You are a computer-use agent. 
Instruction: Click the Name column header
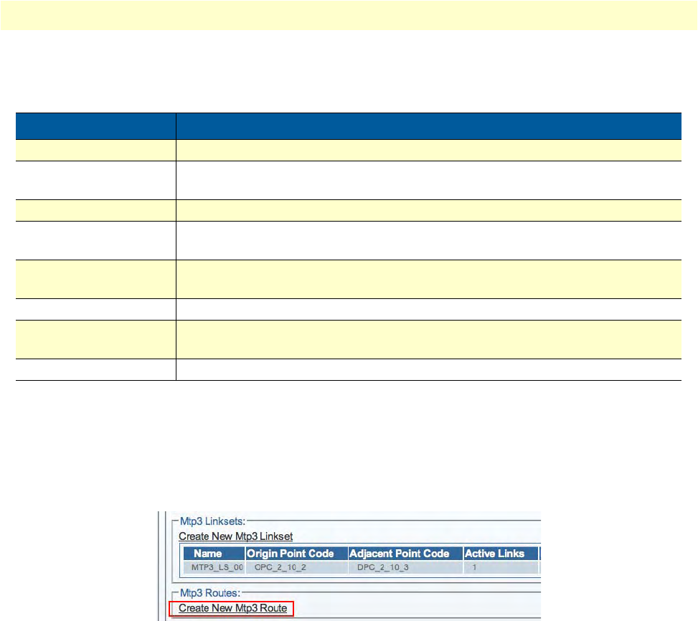[x=214, y=554]
